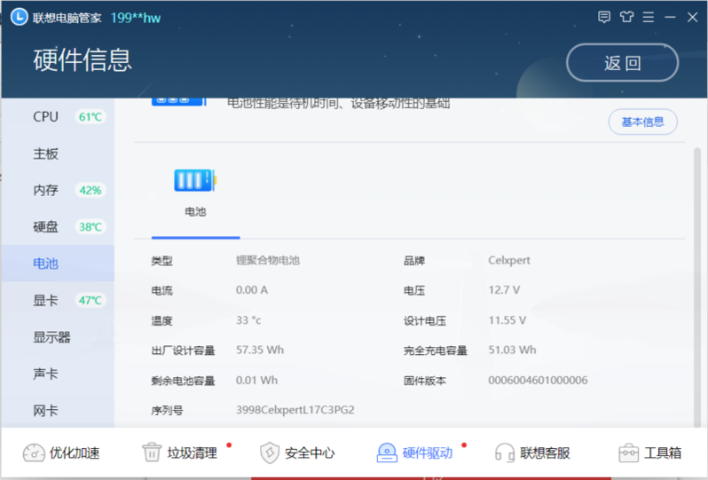Select the 电池 tab with battery icon

(195, 192)
